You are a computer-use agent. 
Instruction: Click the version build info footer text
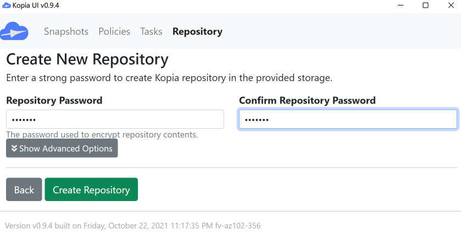point(132,226)
